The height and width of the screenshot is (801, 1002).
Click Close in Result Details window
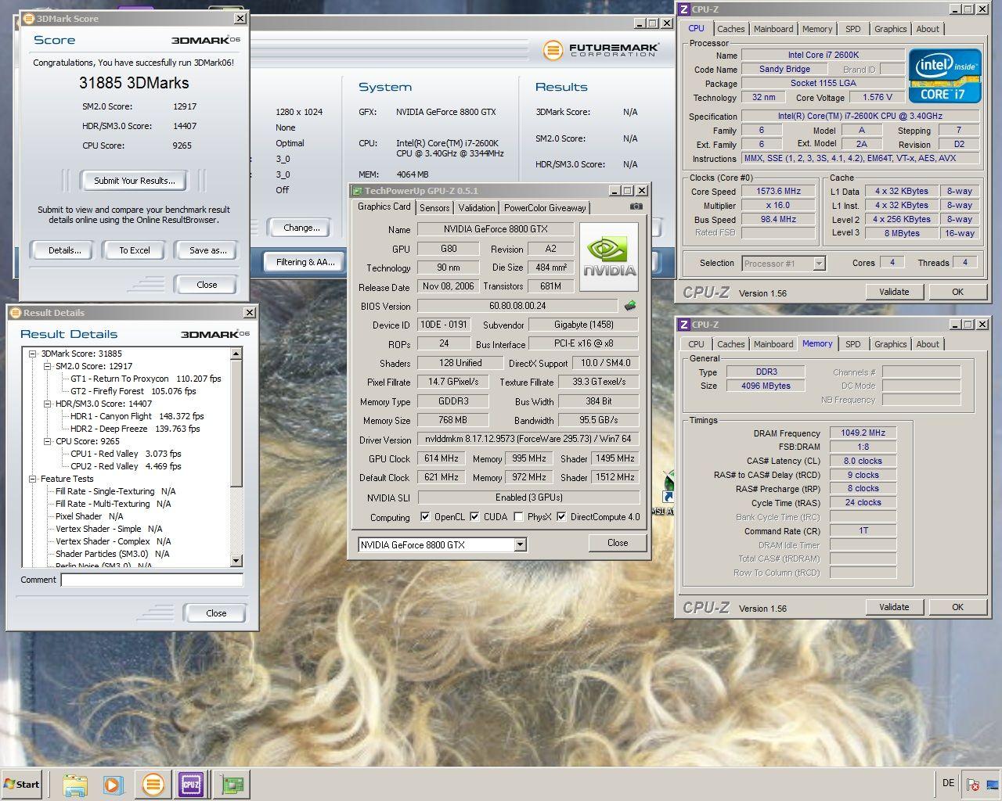216,613
